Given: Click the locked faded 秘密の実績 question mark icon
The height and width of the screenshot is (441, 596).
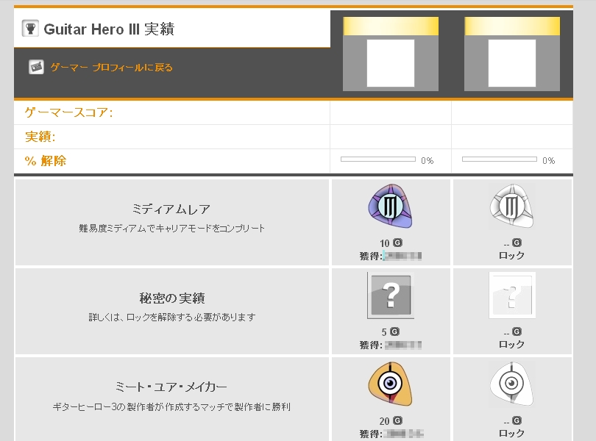Looking at the screenshot, I should pos(512,295).
